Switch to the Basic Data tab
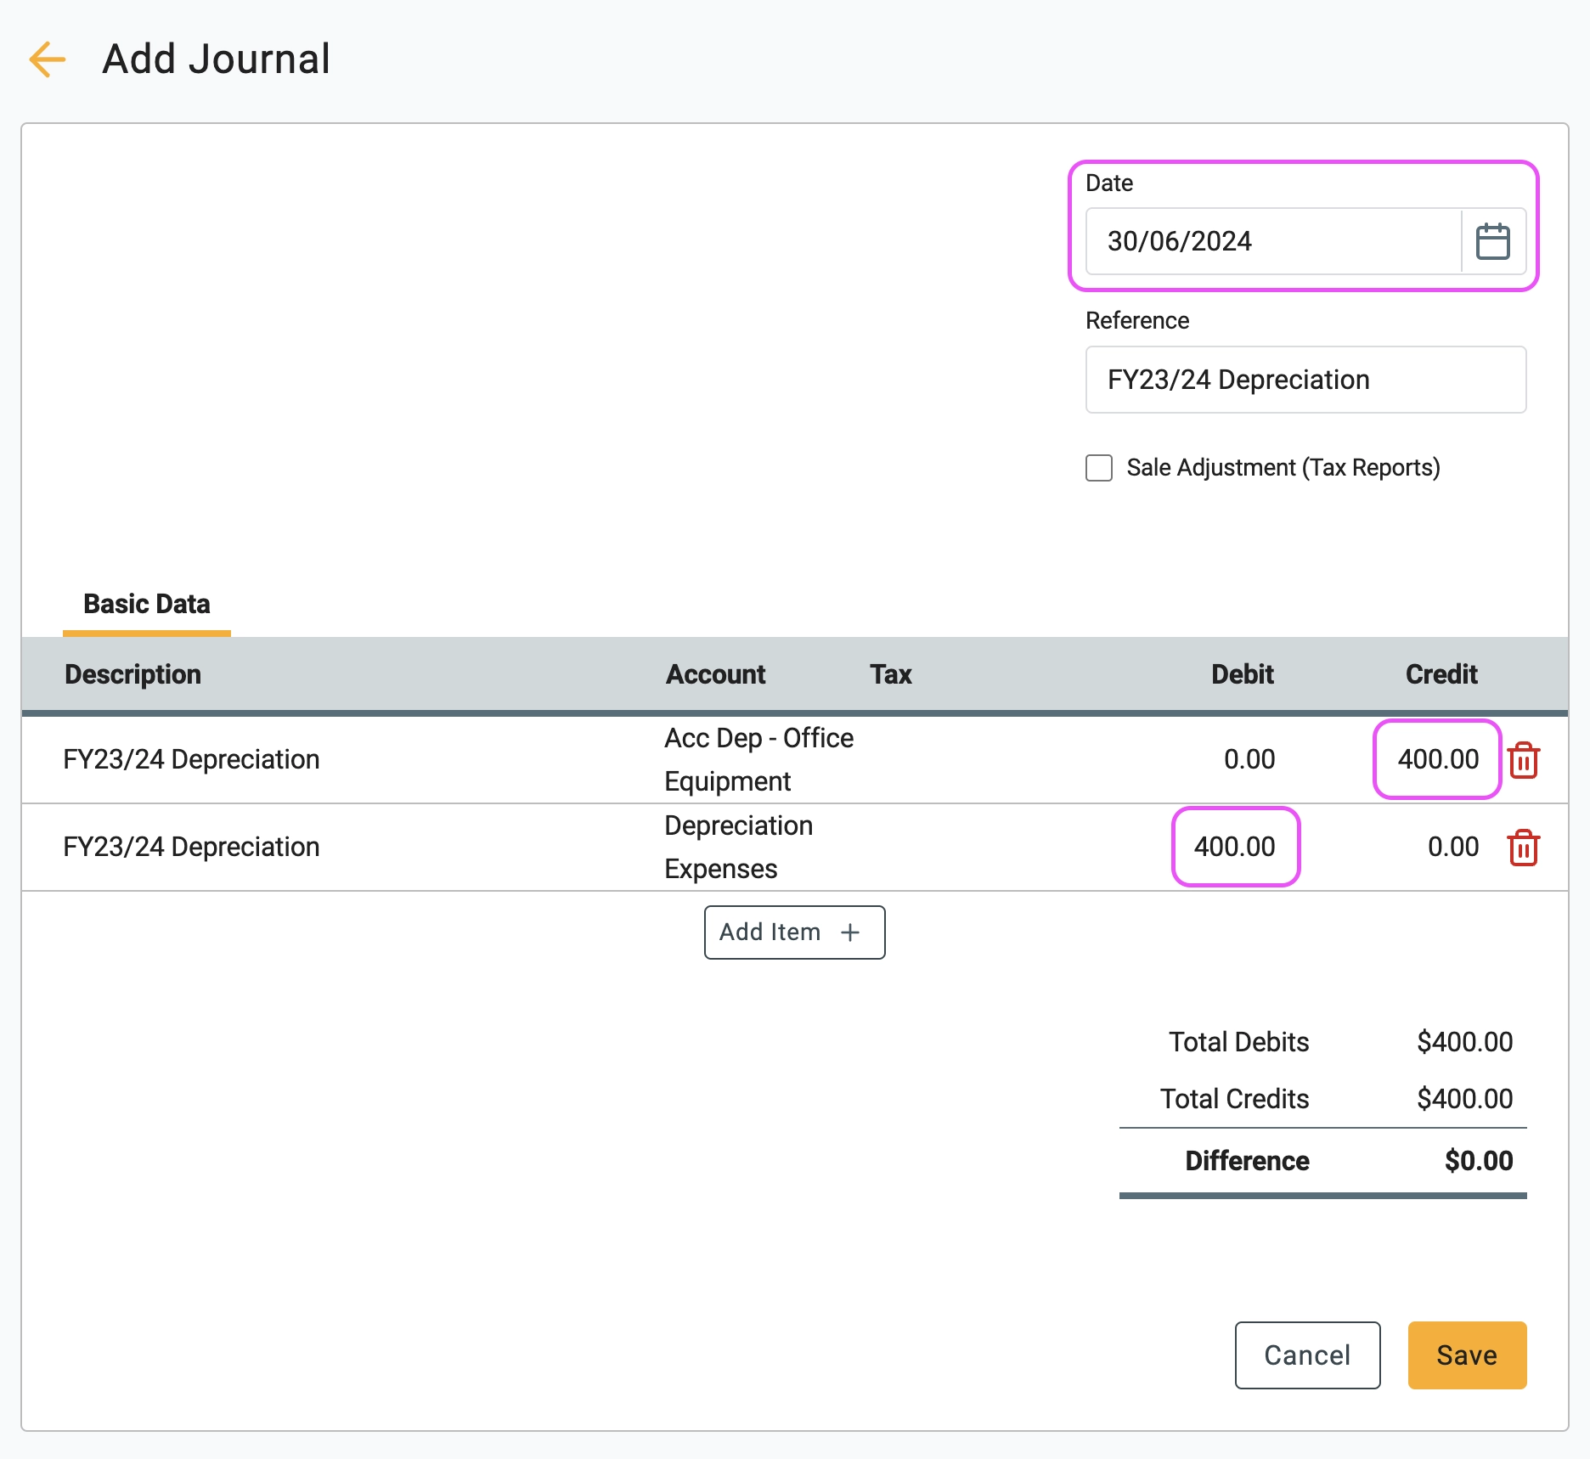 click(x=146, y=604)
